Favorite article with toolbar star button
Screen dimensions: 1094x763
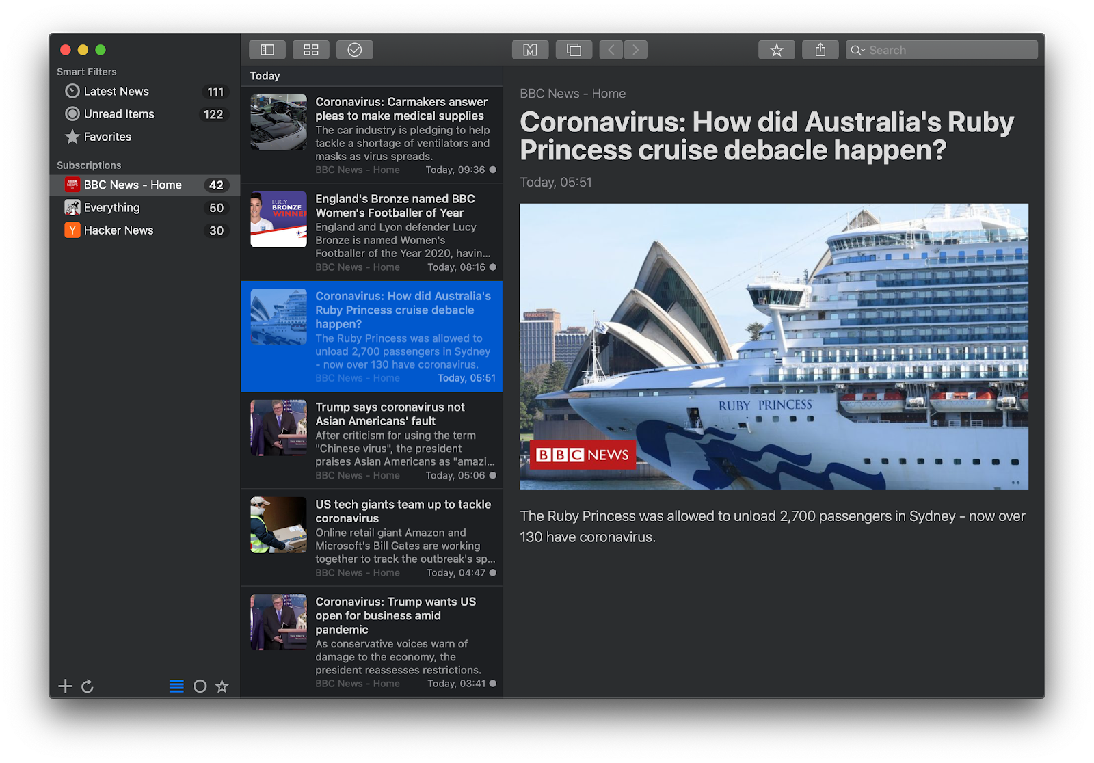[777, 50]
